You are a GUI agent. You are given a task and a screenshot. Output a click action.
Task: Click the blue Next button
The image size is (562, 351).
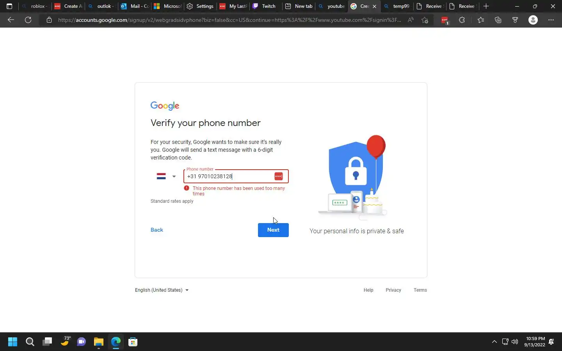tap(273, 230)
